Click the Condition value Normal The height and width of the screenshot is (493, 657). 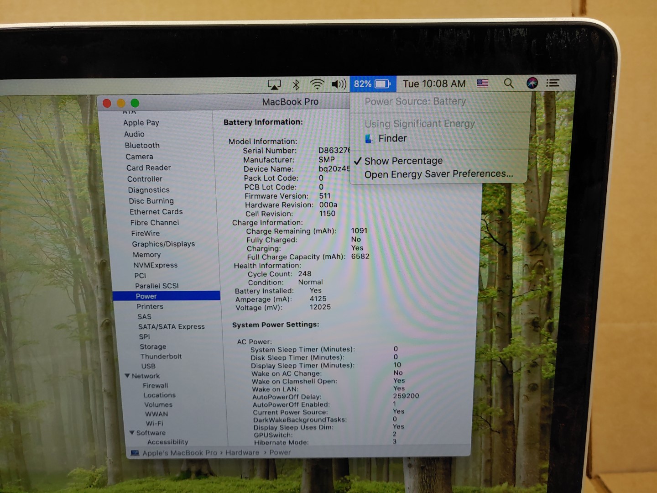coord(310,282)
